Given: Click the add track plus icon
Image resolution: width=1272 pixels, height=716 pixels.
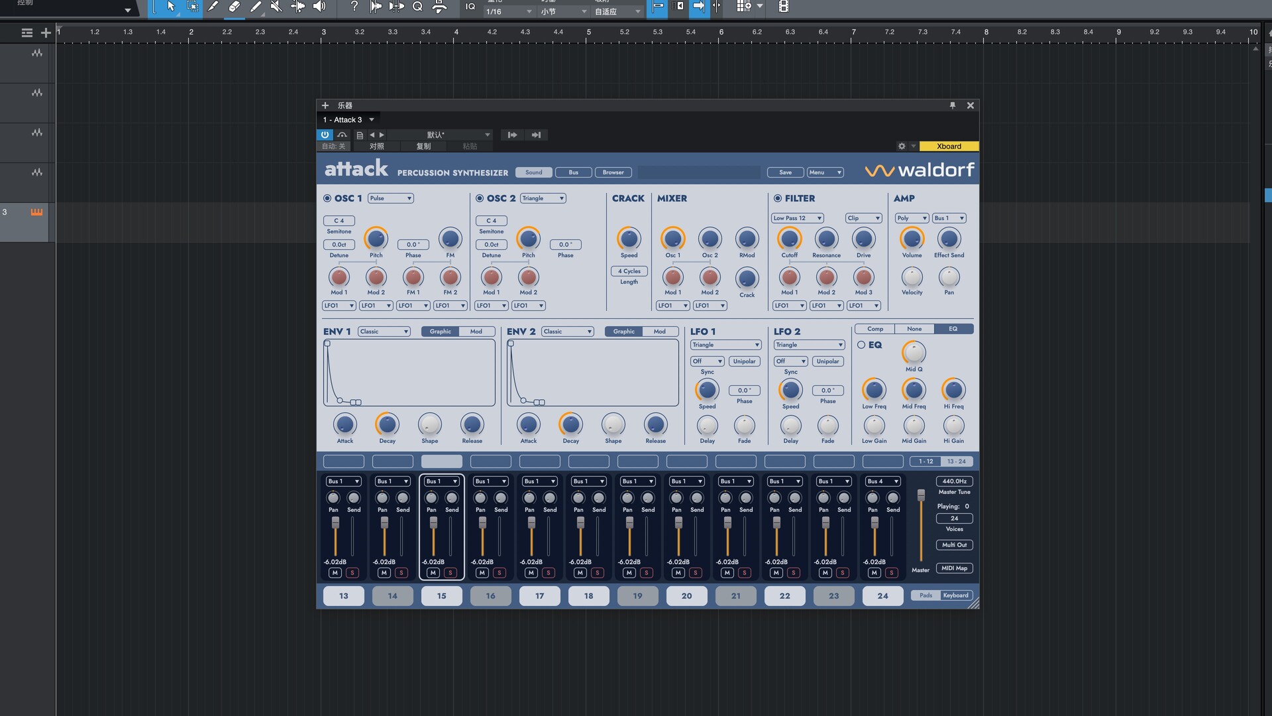Looking at the screenshot, I should click(x=46, y=32).
